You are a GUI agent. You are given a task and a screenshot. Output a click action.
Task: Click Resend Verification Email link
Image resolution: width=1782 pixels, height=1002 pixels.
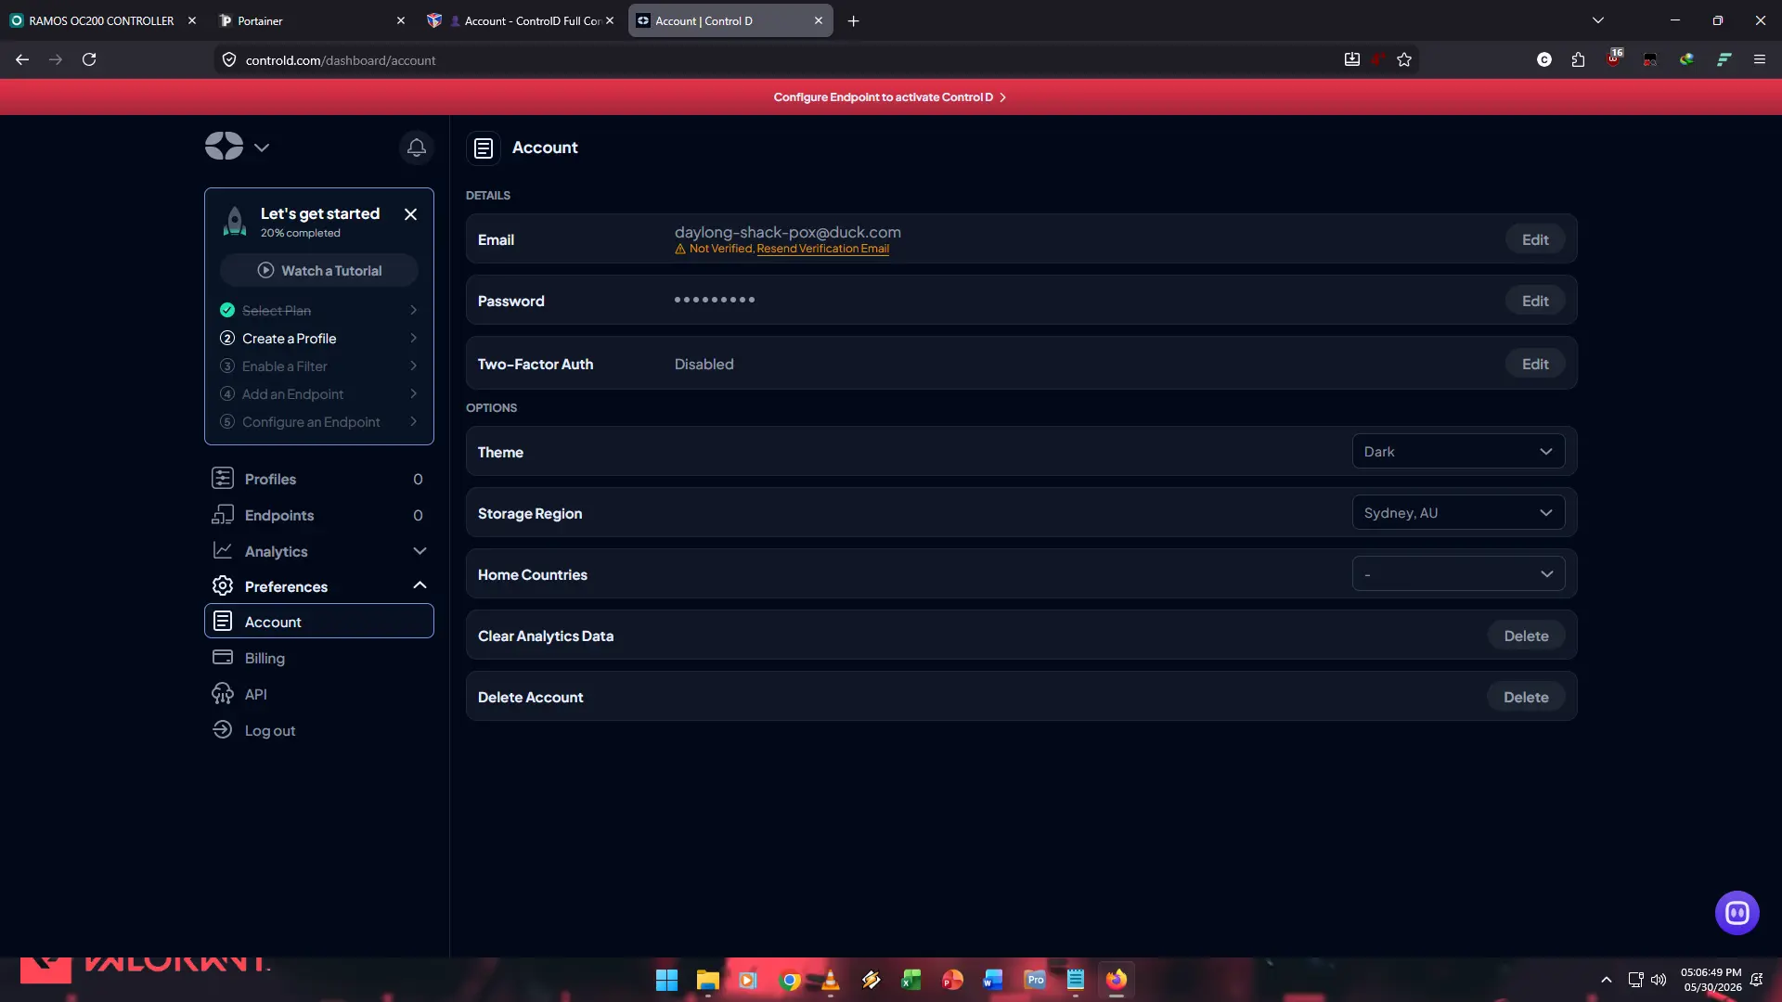[822, 249]
